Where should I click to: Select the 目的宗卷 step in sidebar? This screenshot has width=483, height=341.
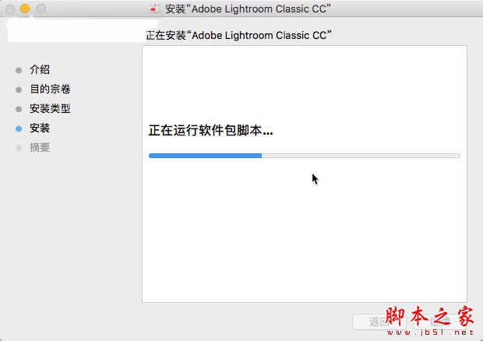click(50, 89)
